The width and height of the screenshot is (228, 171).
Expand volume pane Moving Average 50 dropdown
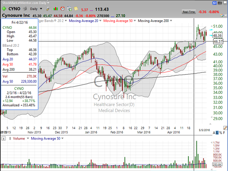[63, 138]
